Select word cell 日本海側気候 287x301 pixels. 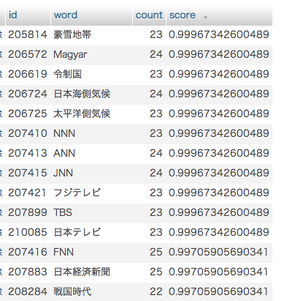(82, 94)
